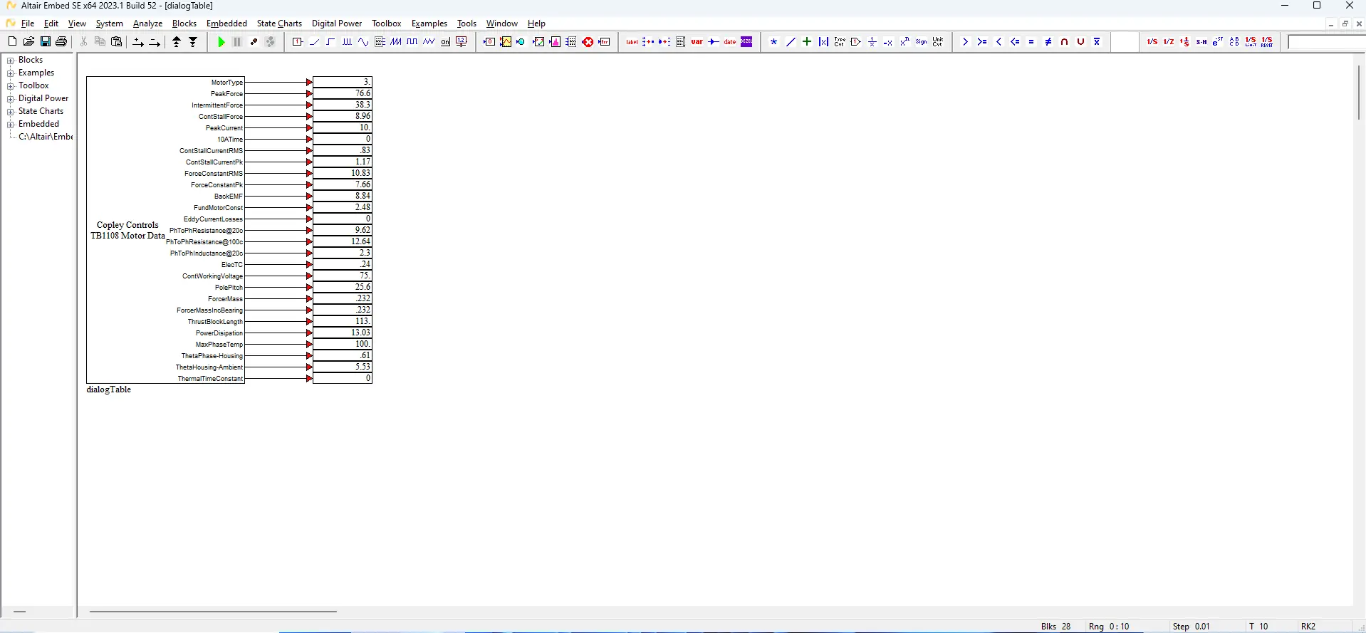Insert an error block (Err icon)

tap(604, 42)
